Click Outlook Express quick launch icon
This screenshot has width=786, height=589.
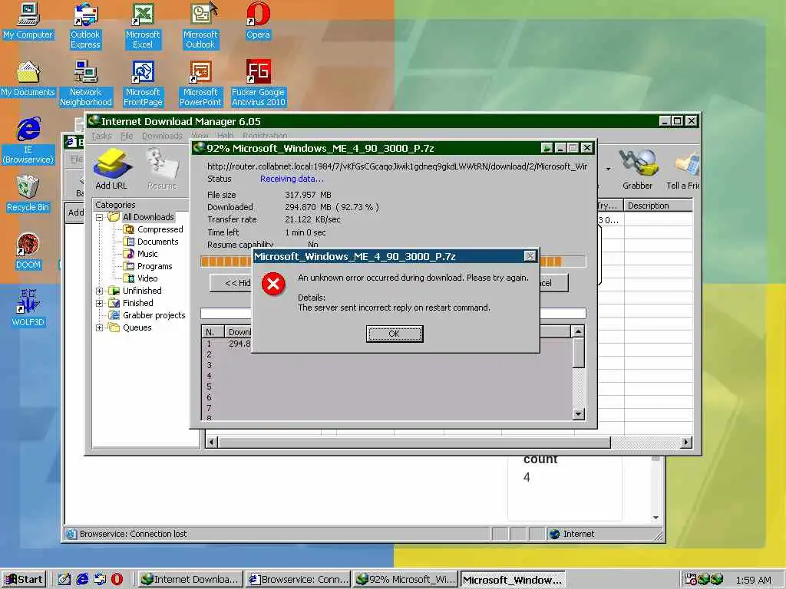[x=100, y=580]
